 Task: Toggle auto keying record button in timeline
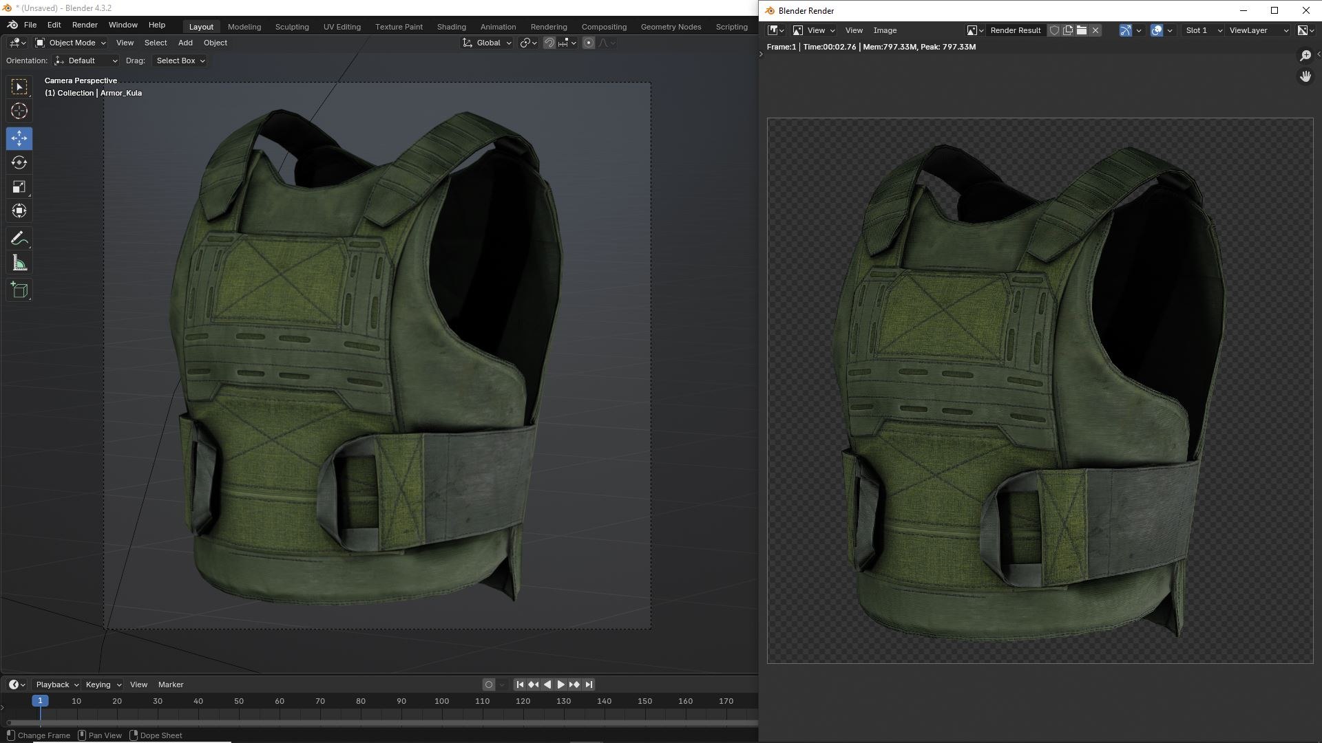489,685
